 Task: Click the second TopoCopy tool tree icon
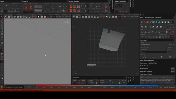(153, 57)
